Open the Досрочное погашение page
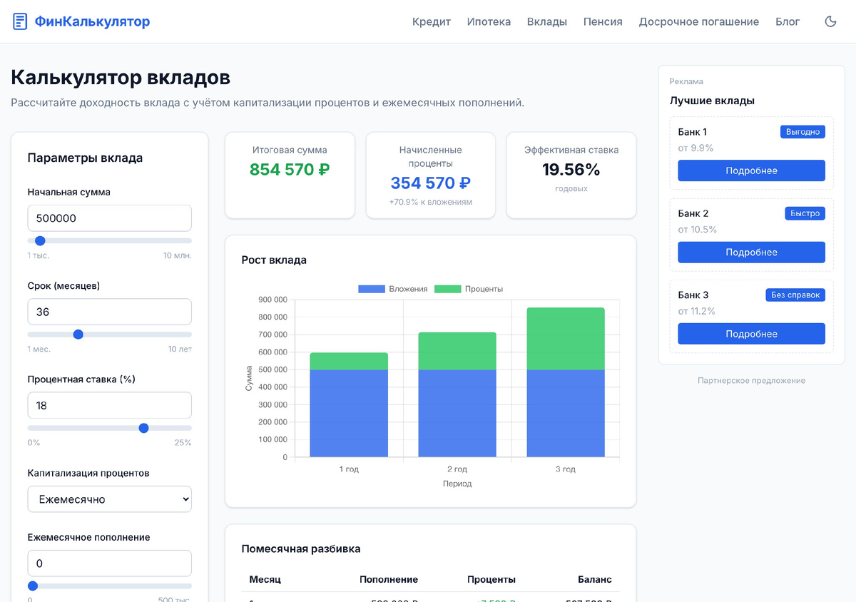Screen dimensions: 856x602 699,21
